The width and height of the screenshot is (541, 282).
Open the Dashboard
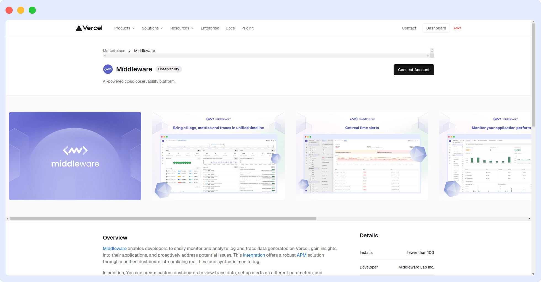point(436,28)
